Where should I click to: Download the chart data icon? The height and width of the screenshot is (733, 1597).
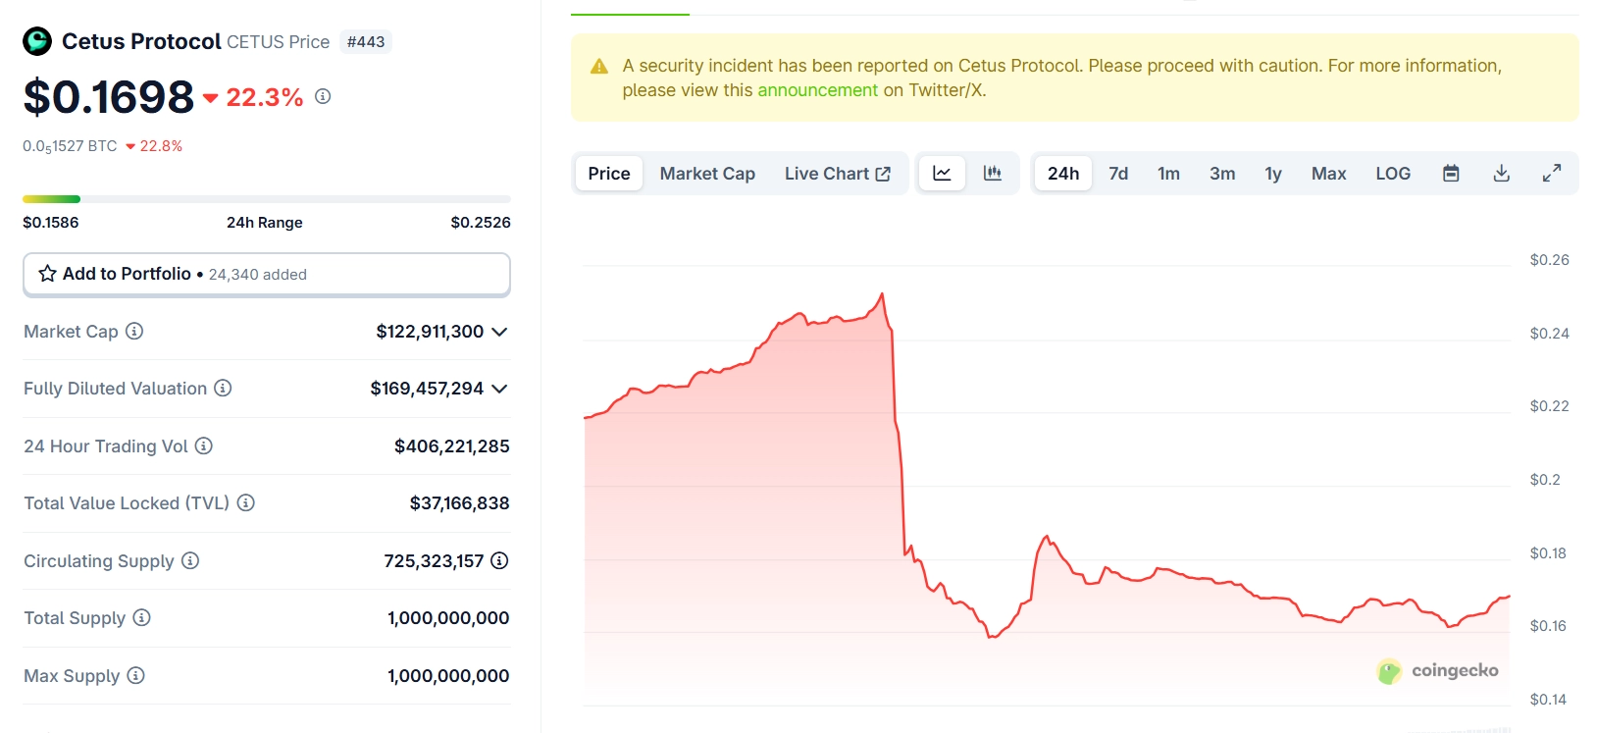(1501, 174)
